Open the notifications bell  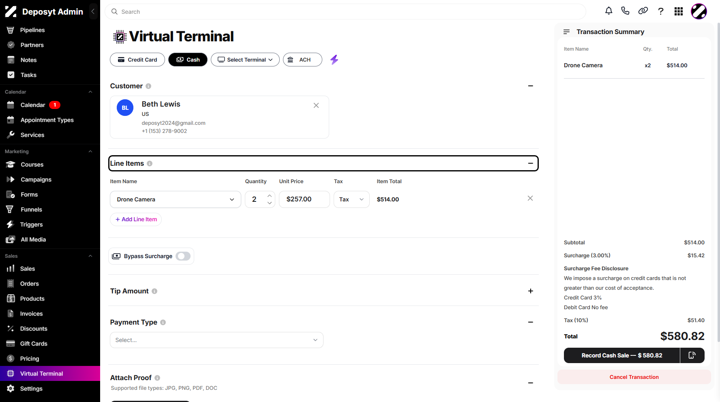pyautogui.click(x=609, y=11)
